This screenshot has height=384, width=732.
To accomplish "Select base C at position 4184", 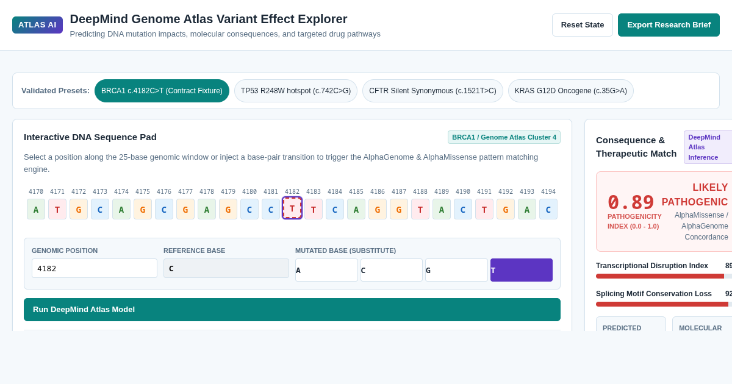I will (x=335, y=209).
